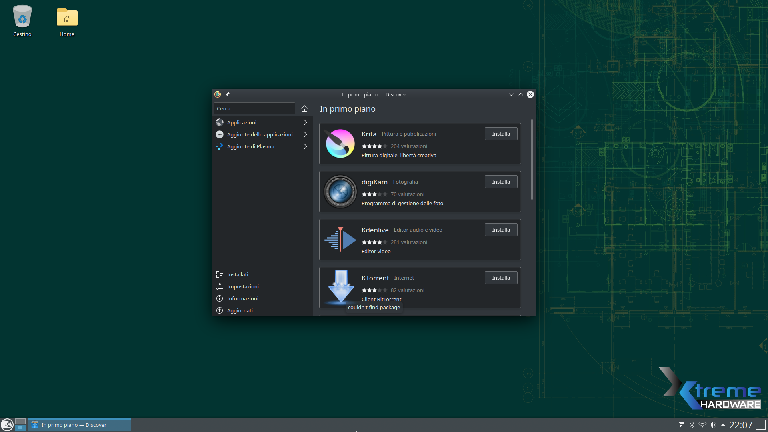Click the featured list vertical scrollbar
Image resolution: width=768 pixels, height=432 pixels.
point(532,160)
